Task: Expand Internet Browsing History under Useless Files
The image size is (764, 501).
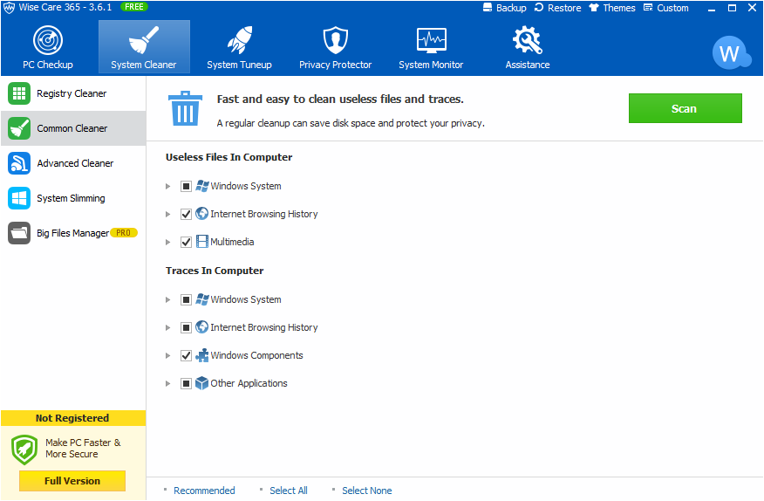Action: click(x=167, y=214)
